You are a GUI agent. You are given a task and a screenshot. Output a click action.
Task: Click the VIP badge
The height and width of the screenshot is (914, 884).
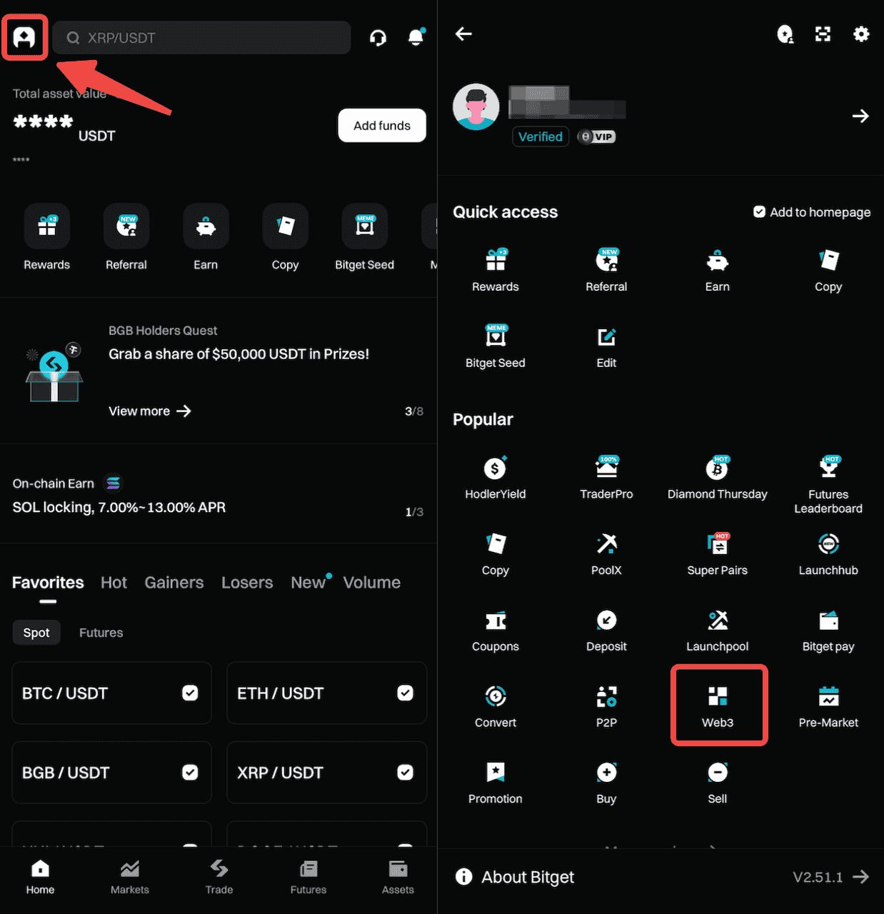click(597, 136)
